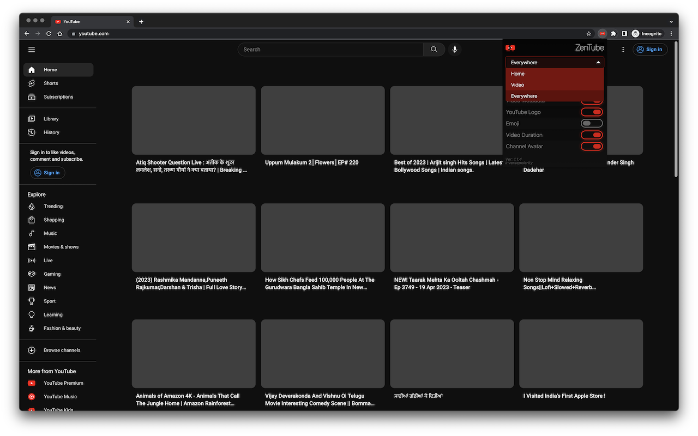This screenshot has width=698, height=436.
Task: Open Non Stop Mind Relaxing Songs thumbnail
Action: [581, 238]
